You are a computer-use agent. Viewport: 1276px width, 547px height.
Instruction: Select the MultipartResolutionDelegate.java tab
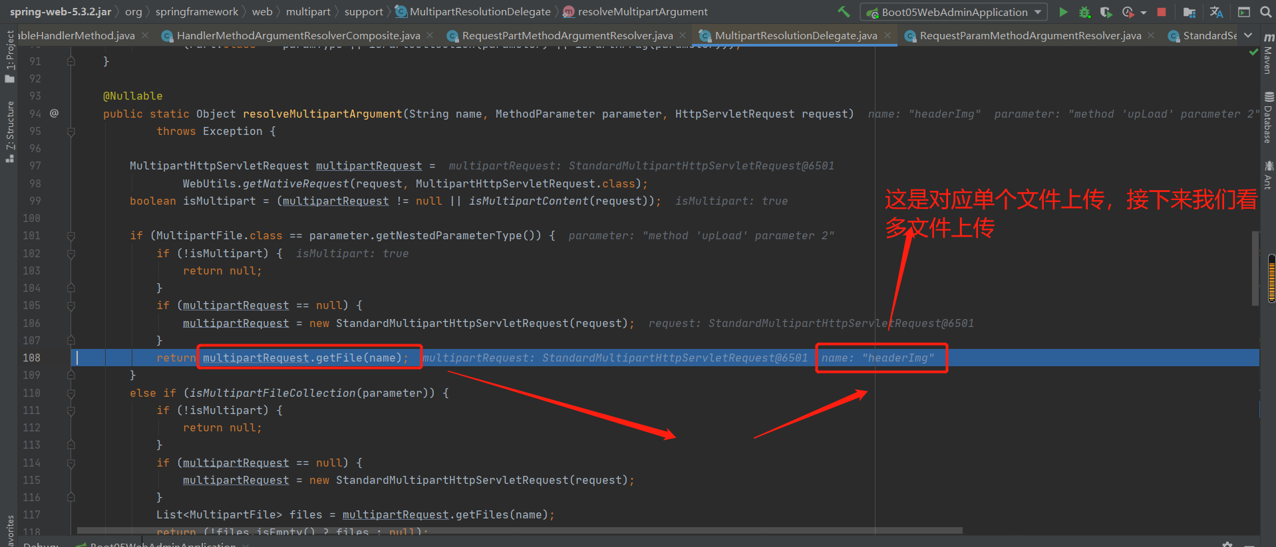coord(796,35)
